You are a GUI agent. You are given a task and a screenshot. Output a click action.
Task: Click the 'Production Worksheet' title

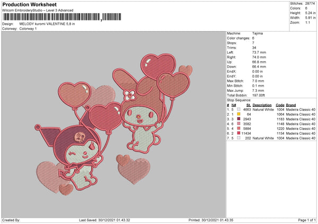pos(29,4)
